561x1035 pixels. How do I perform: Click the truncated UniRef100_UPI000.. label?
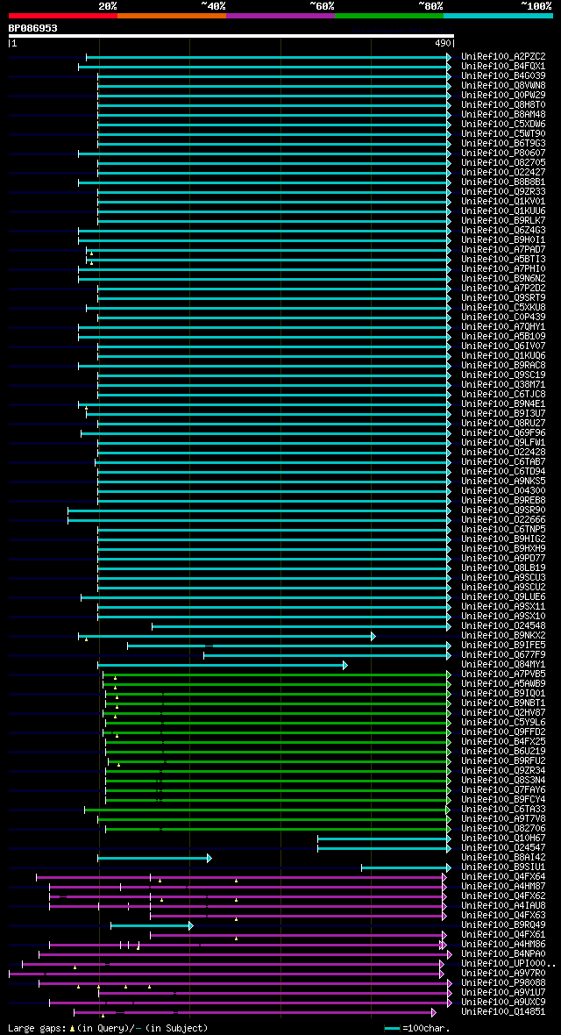pos(508,964)
